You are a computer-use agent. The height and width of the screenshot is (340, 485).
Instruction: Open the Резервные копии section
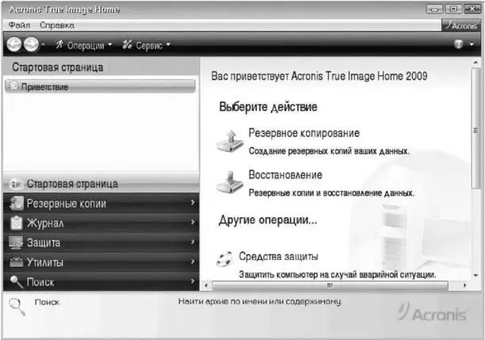pyautogui.click(x=101, y=203)
